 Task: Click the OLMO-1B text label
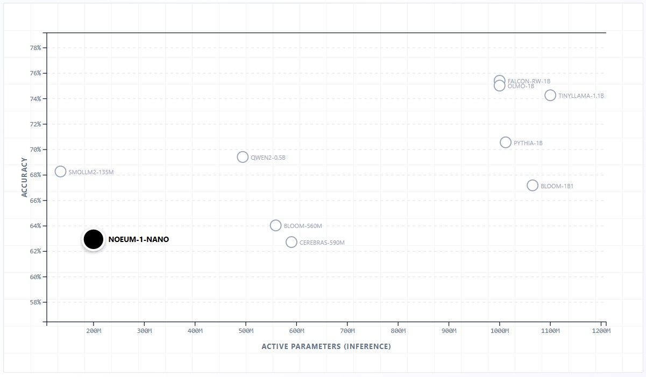[521, 86]
